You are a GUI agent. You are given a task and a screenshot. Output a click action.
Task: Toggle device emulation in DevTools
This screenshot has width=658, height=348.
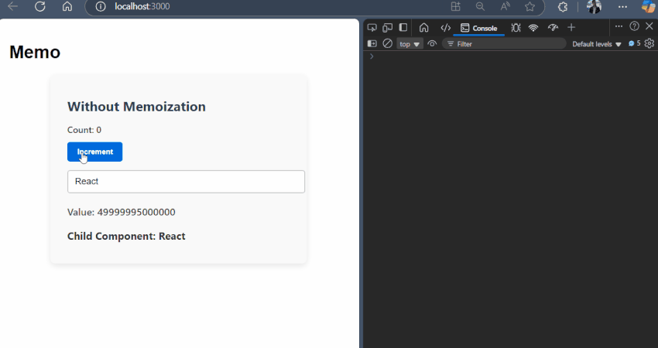[387, 28]
